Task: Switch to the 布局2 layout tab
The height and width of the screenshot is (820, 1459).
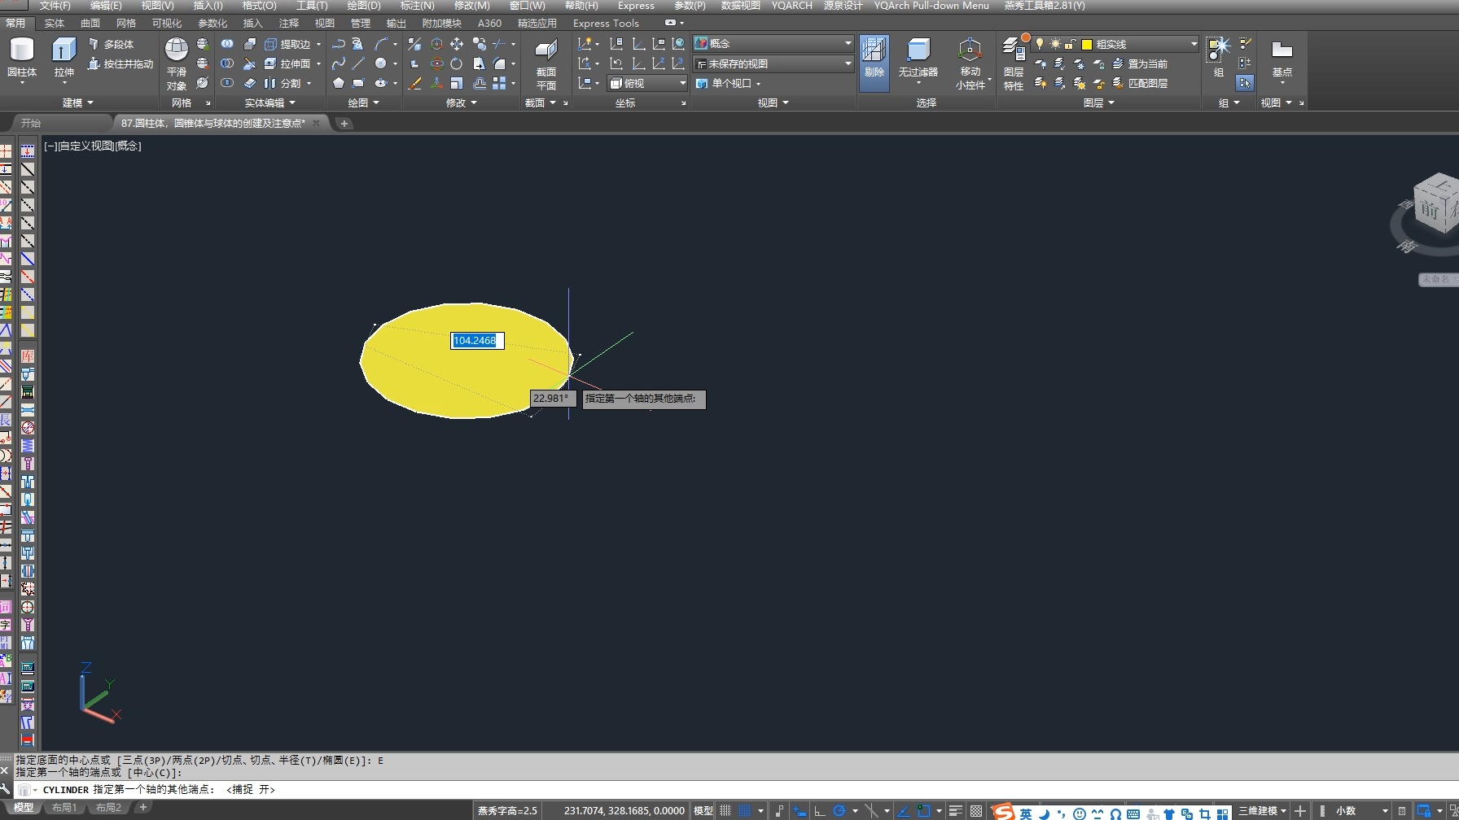Action: [x=108, y=808]
